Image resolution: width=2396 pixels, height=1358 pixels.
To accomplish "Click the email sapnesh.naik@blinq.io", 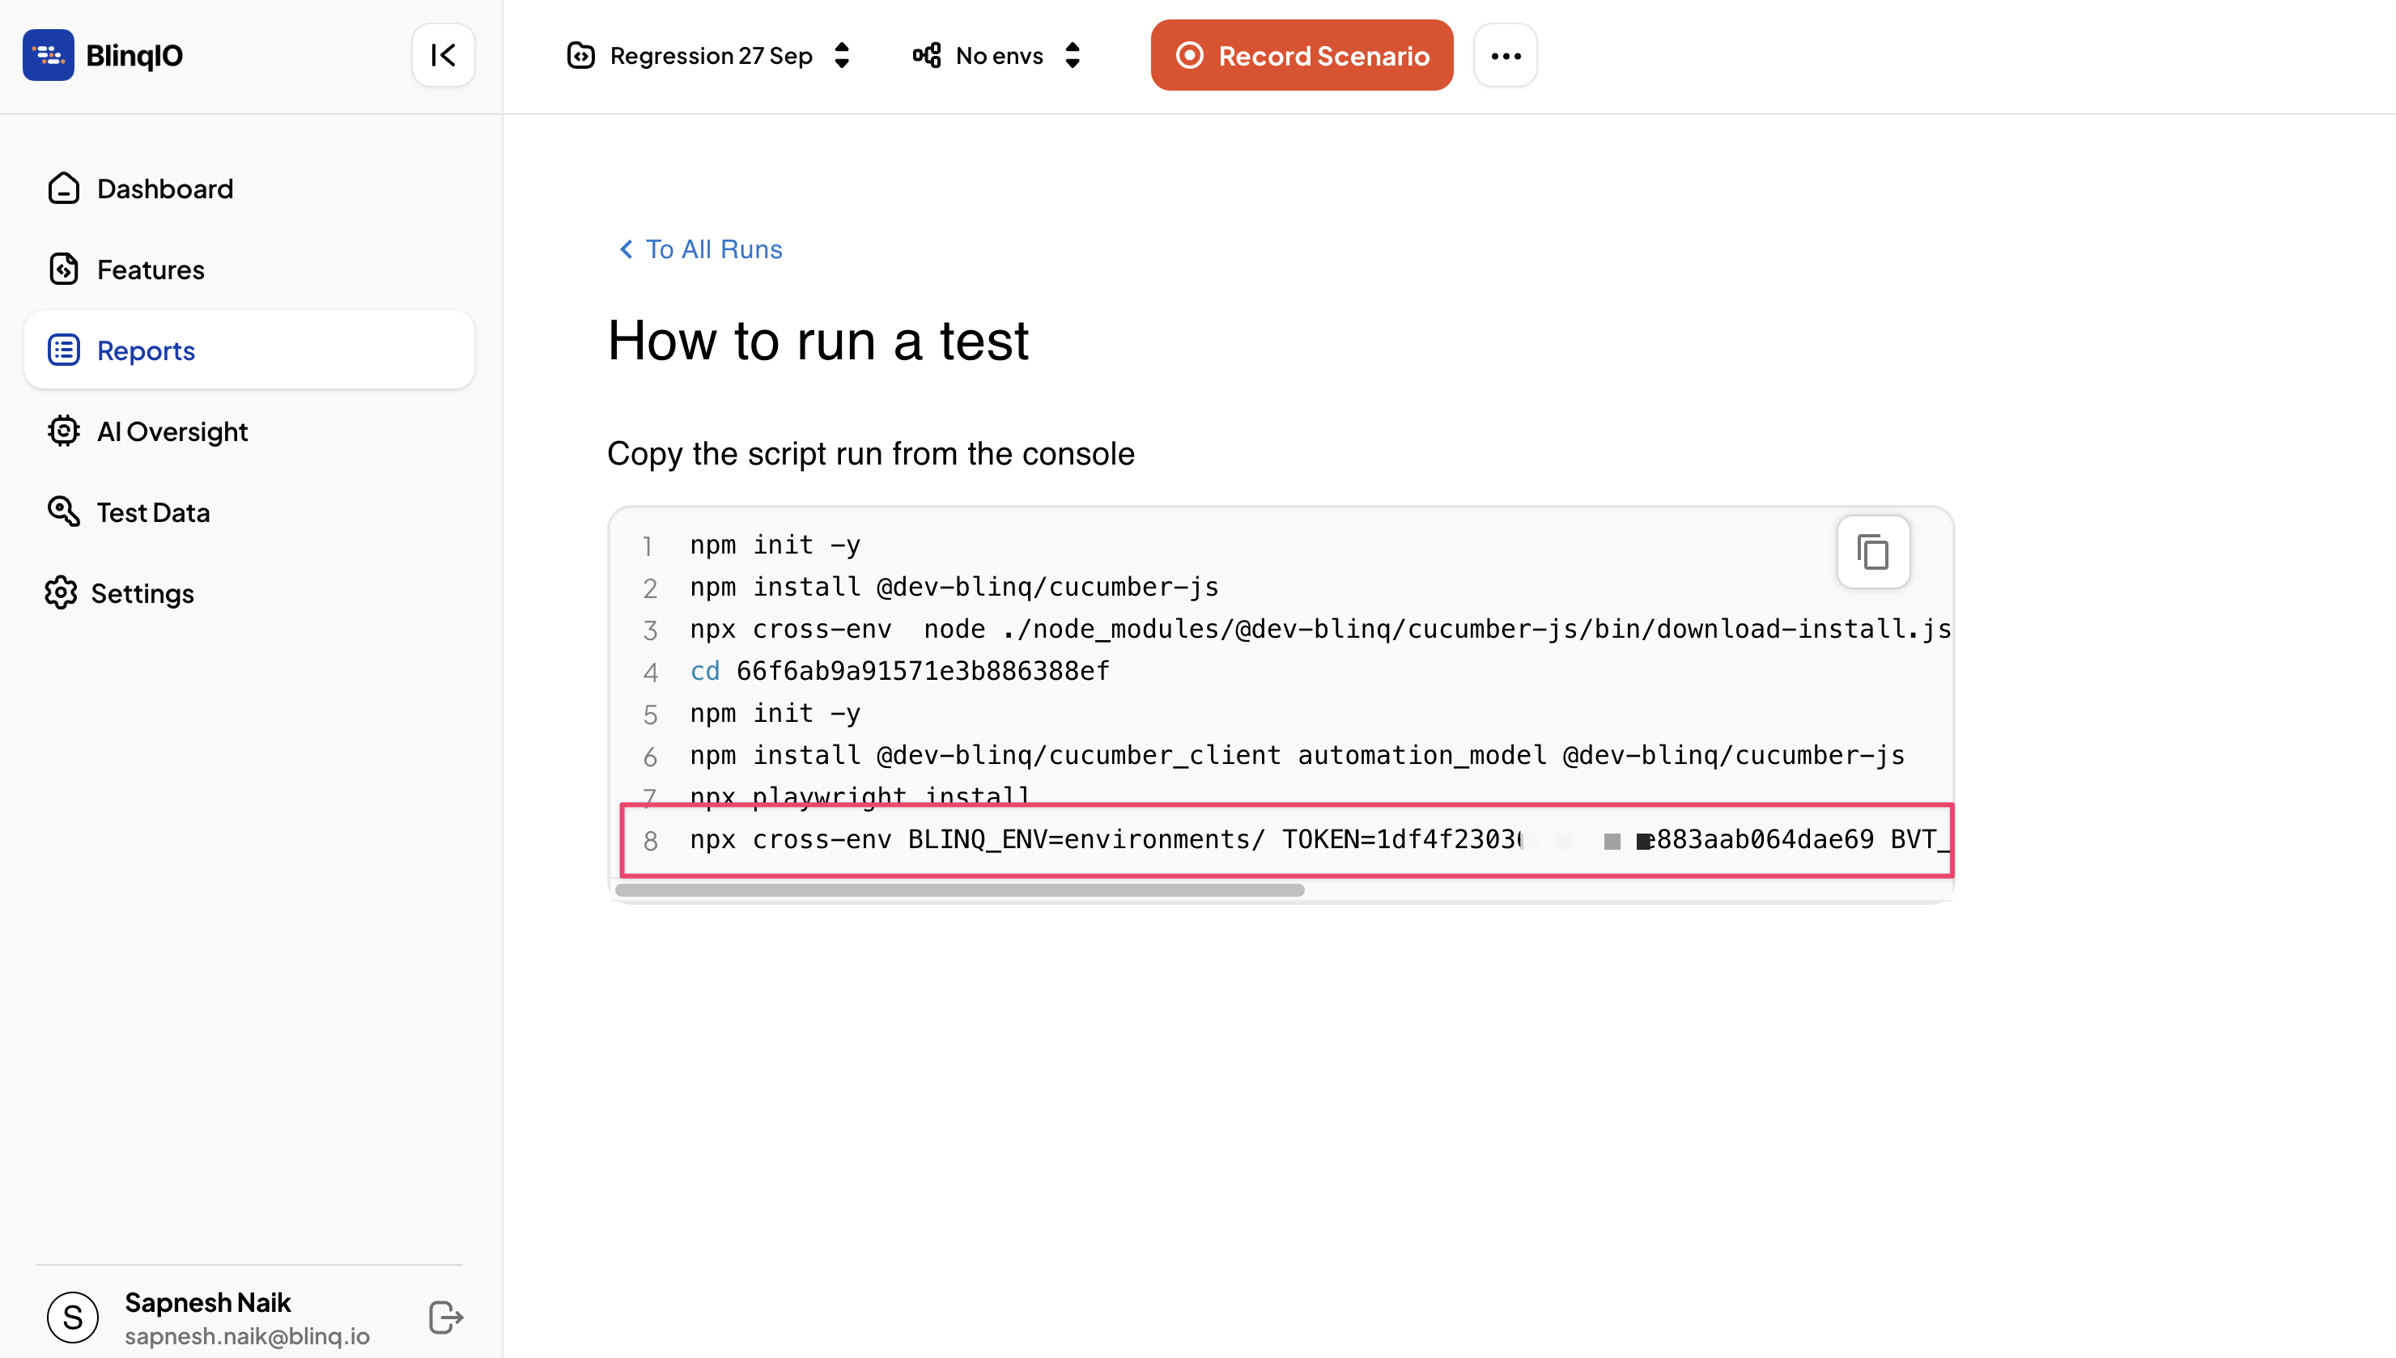I will (x=247, y=1335).
